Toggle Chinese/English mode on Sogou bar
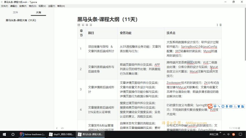Viewport: 246px width, 138px height. pos(215,107)
